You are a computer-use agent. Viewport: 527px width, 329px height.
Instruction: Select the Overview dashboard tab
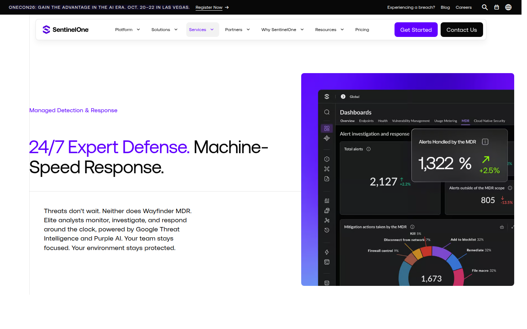click(347, 121)
